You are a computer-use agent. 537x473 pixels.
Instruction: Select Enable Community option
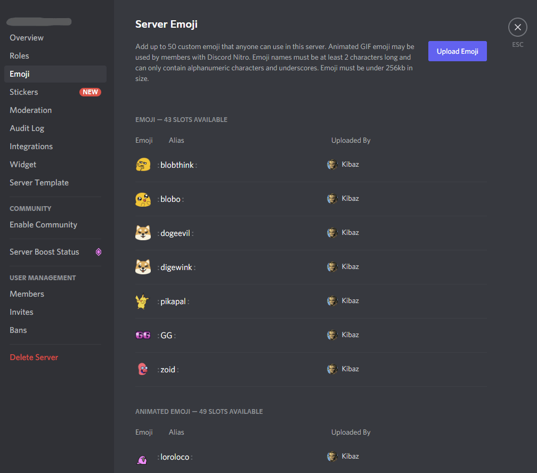coord(43,225)
